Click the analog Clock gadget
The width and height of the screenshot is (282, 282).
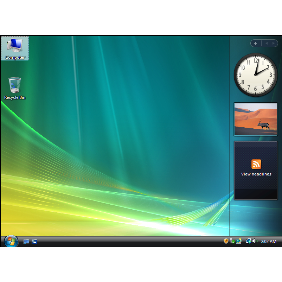click(x=255, y=75)
